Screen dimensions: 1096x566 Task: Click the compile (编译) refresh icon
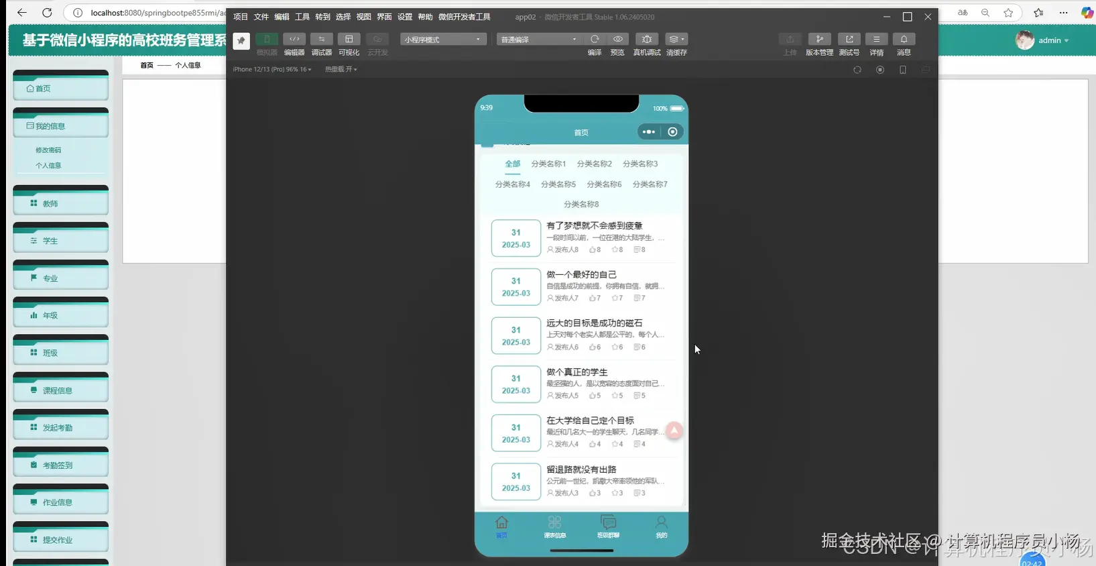tap(595, 39)
